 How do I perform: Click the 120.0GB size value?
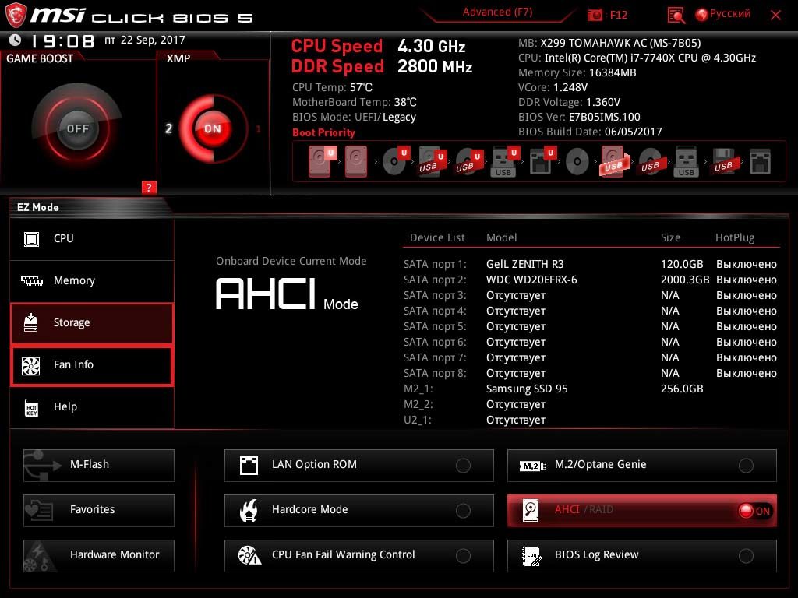(682, 264)
